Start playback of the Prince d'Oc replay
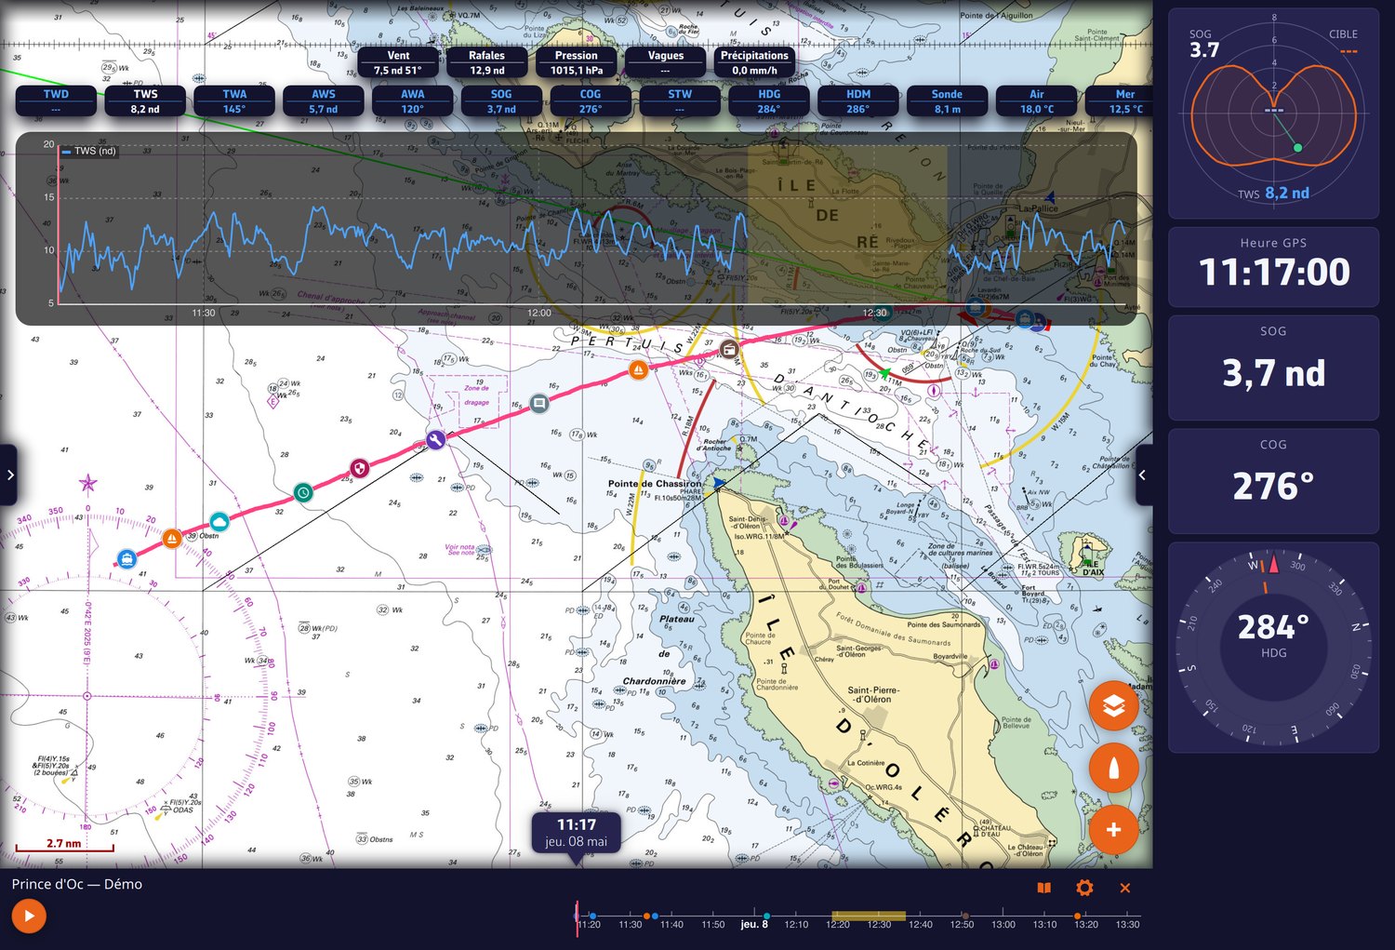1395x950 pixels. (x=29, y=917)
